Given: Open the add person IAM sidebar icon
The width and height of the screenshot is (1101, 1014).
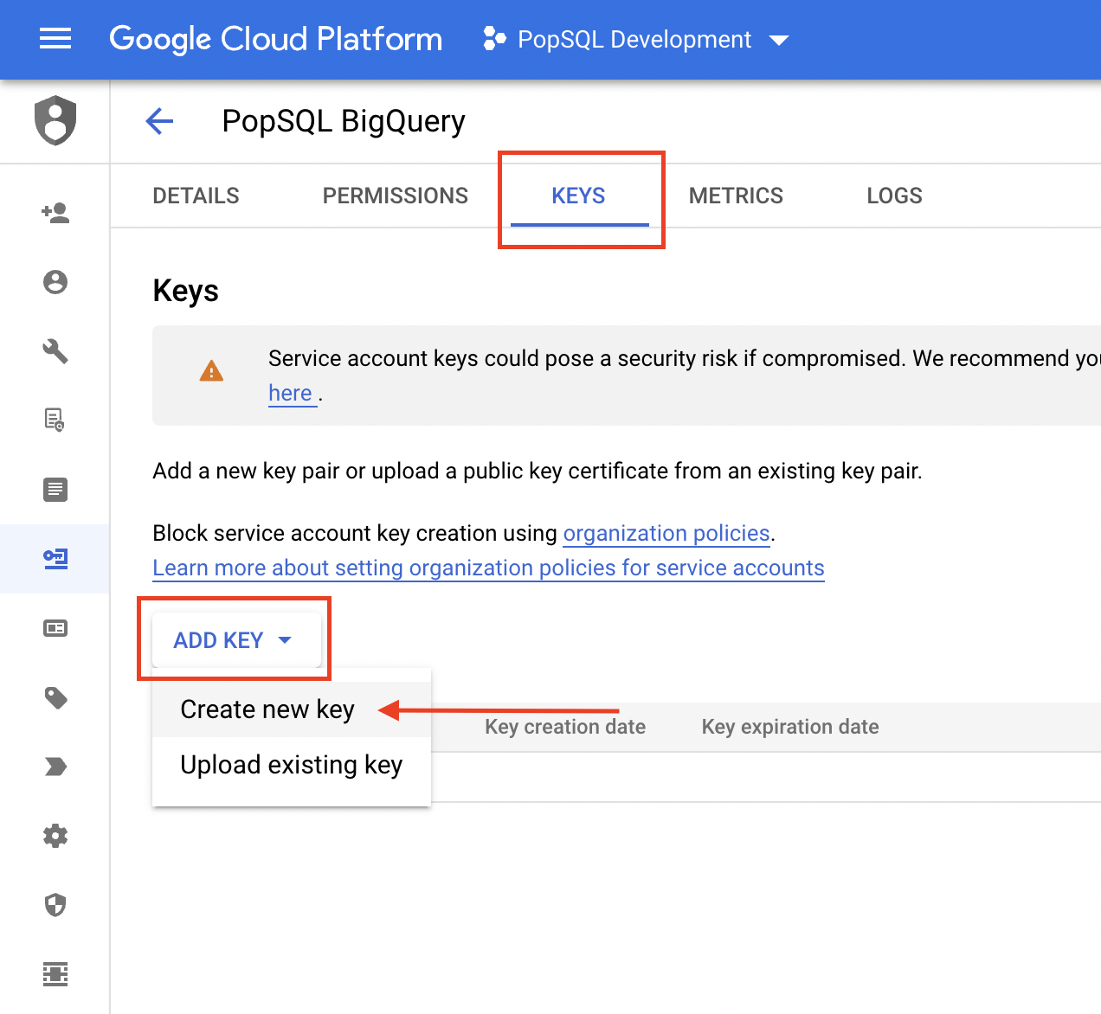Looking at the screenshot, I should coord(55,213).
